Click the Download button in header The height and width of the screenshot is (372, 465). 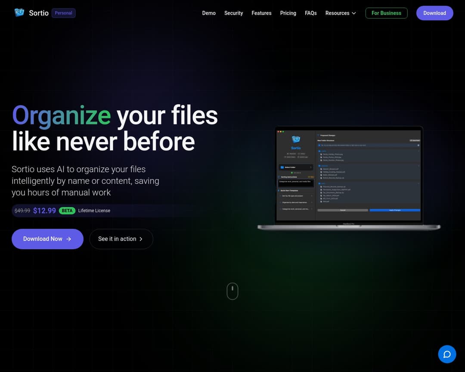pos(434,13)
